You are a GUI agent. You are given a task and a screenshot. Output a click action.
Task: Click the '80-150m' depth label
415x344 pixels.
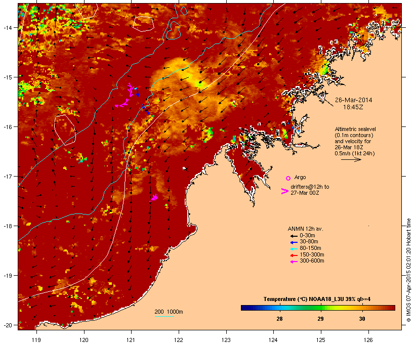(310, 248)
